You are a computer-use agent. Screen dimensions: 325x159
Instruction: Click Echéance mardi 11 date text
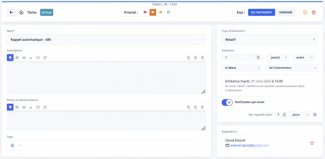click(254, 81)
